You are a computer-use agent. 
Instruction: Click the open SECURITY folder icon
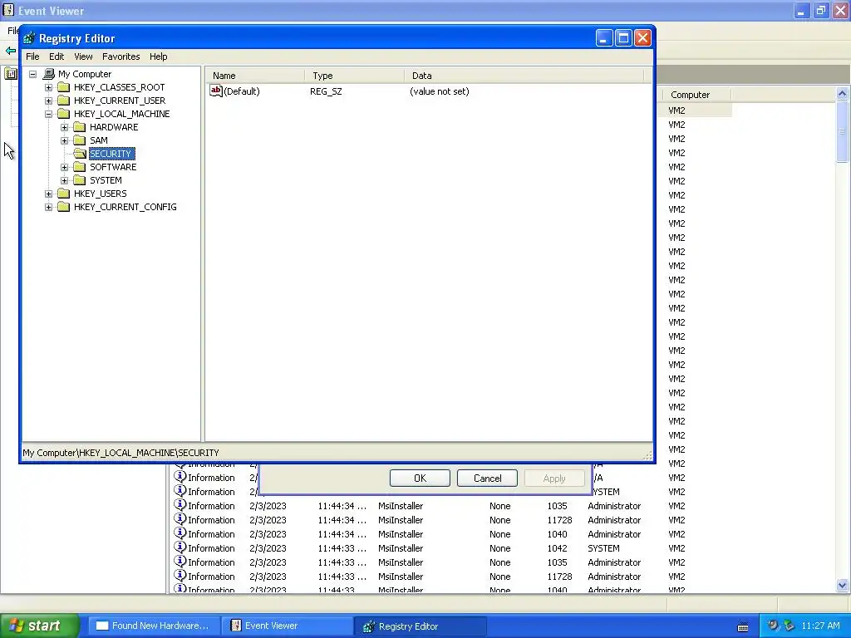pyautogui.click(x=80, y=154)
